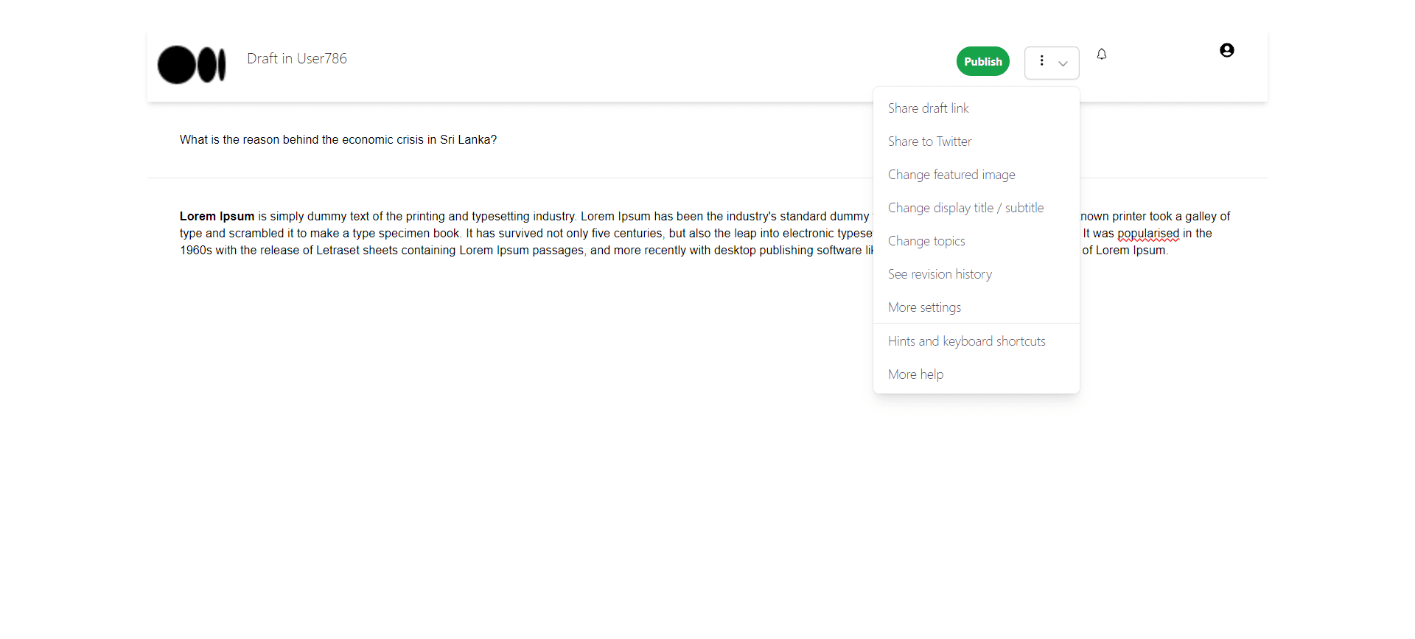Open See revision history
Image resolution: width=1415 pixels, height=639 pixels.
click(x=940, y=274)
